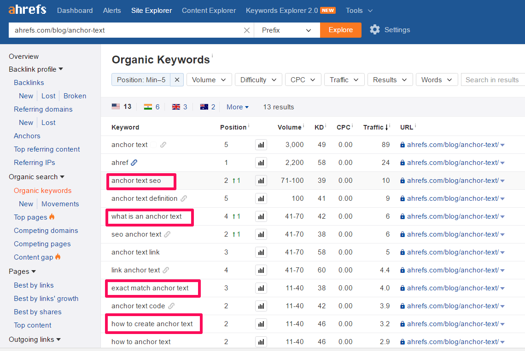Open SERP chart icon for 'anchor text' row
Screen dimensions: 525x351
click(x=261, y=145)
